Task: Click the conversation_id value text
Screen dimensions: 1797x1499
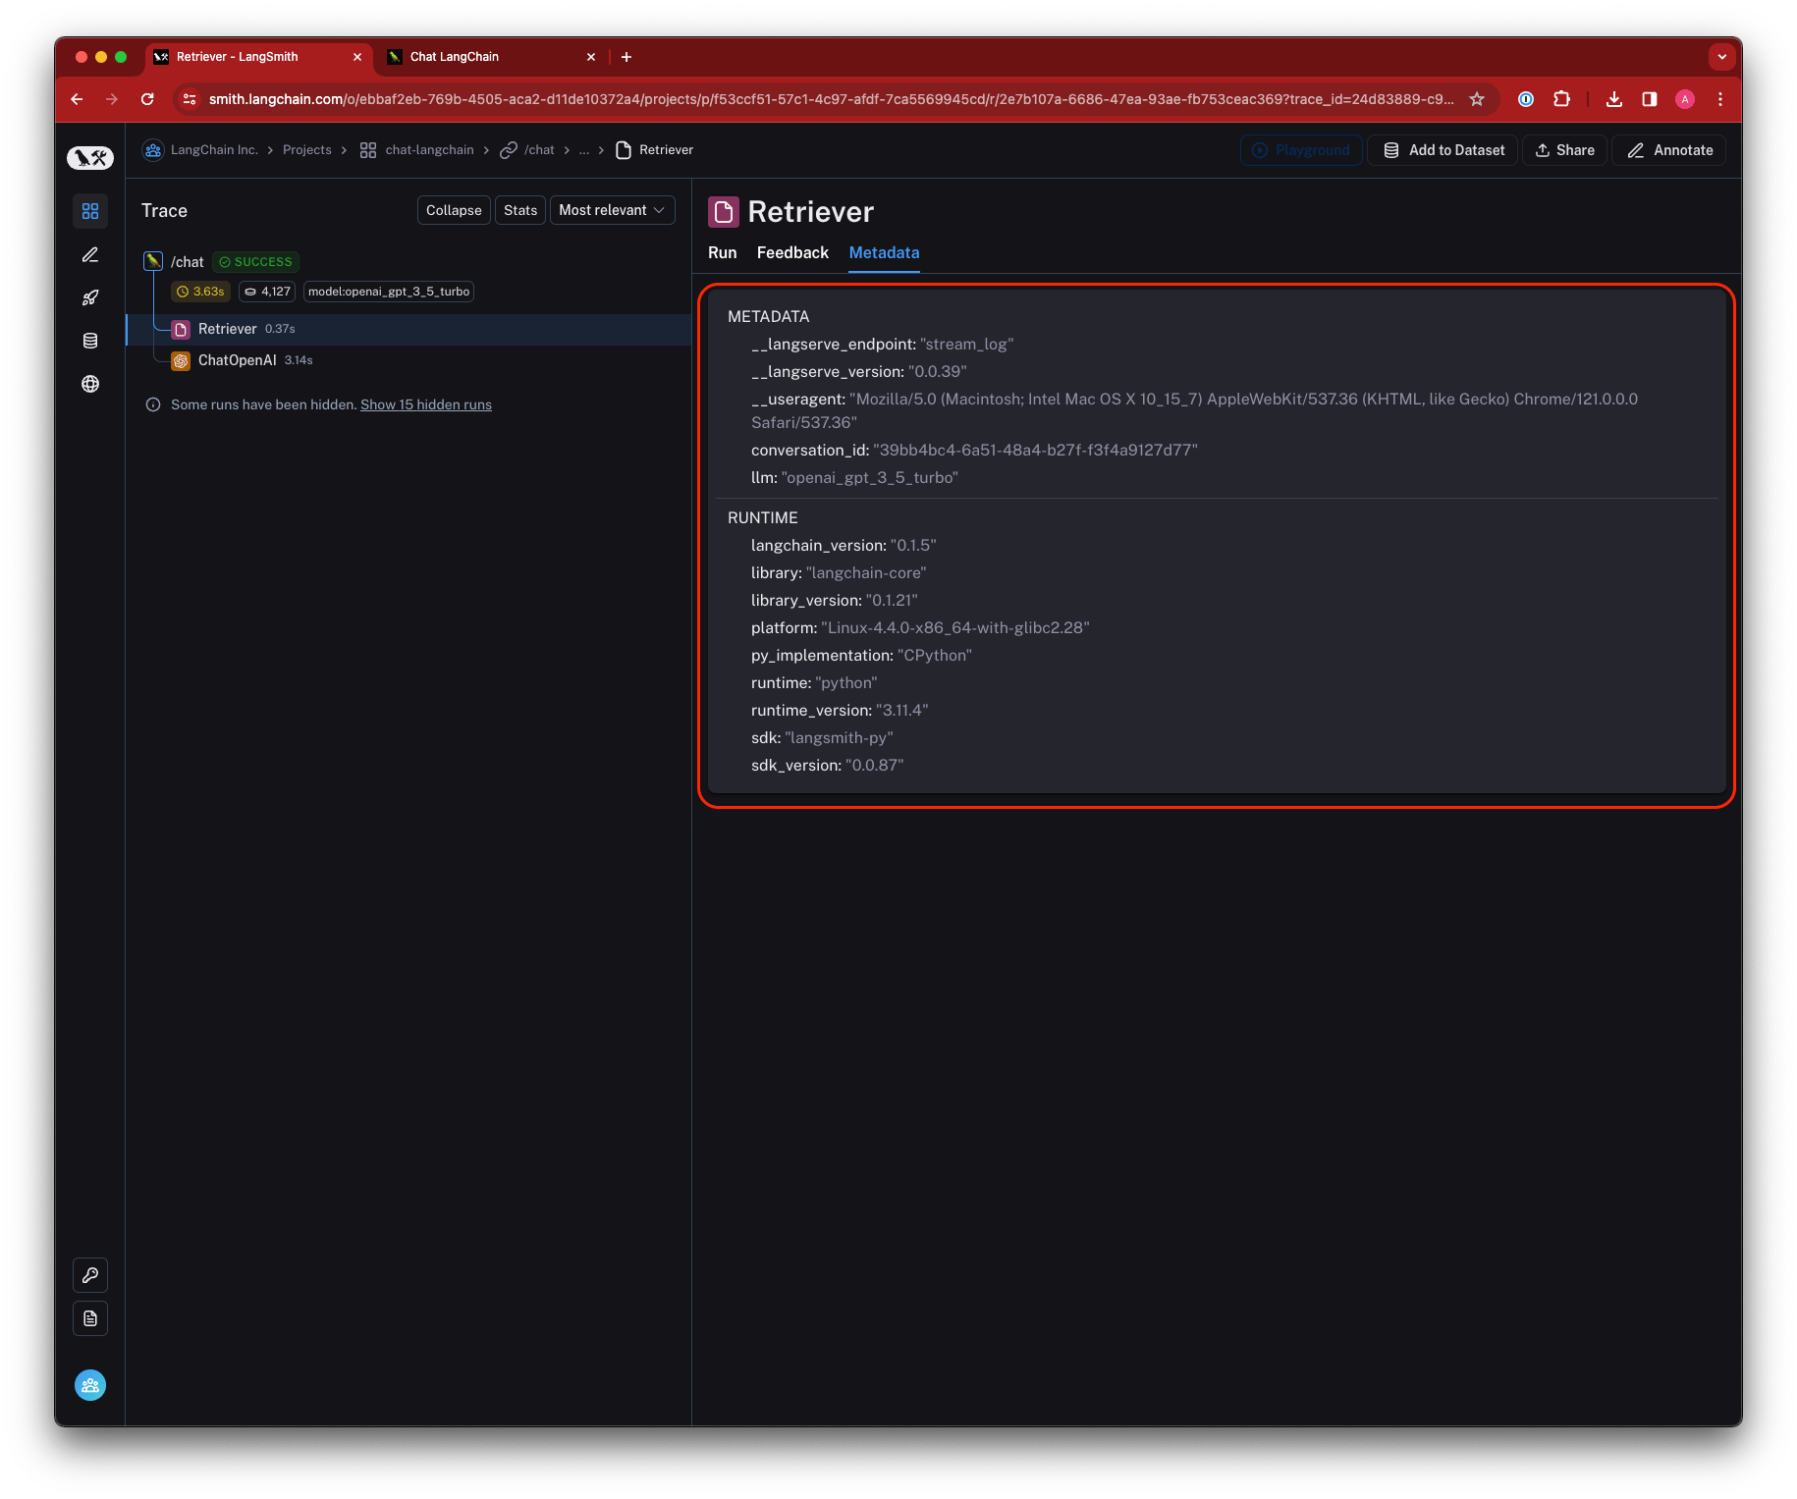Action: 1036,451
